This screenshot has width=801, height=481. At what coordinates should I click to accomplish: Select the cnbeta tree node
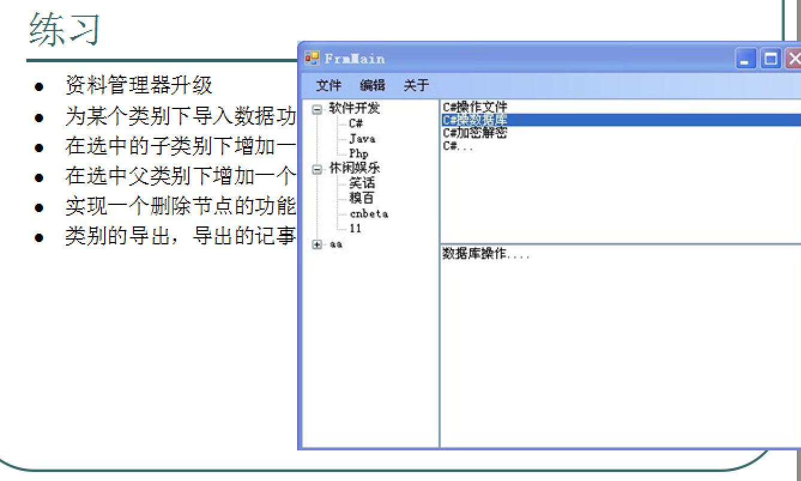[x=368, y=214]
